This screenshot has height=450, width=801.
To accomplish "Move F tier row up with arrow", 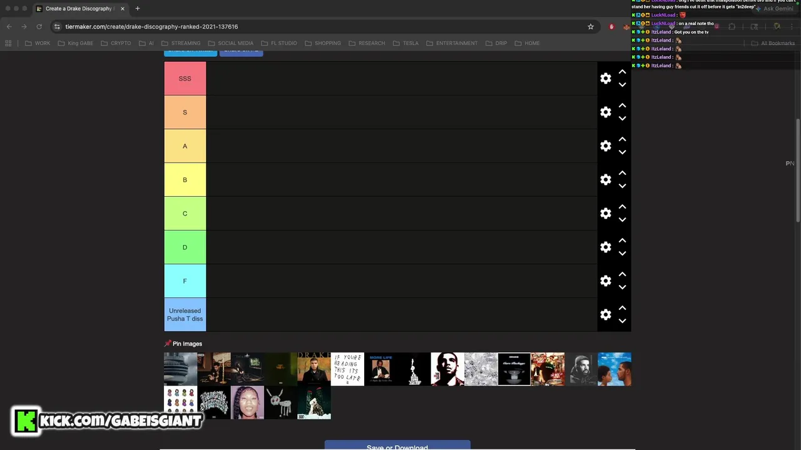I will point(622,274).
